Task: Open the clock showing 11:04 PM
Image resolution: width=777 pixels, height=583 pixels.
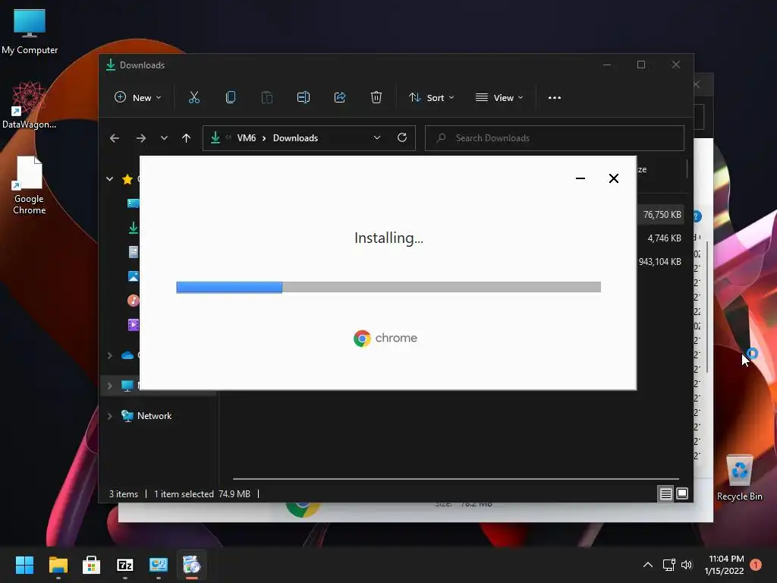Action: tap(725, 565)
